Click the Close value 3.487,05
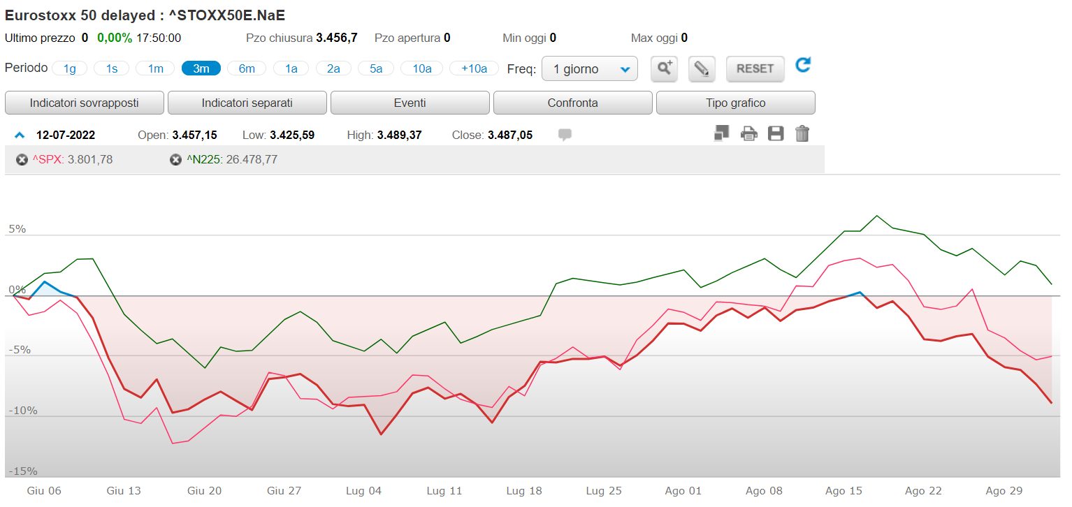 tap(510, 135)
